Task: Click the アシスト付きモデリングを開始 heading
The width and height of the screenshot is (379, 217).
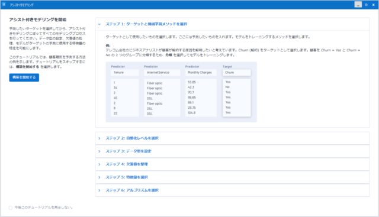Action: 38,20
